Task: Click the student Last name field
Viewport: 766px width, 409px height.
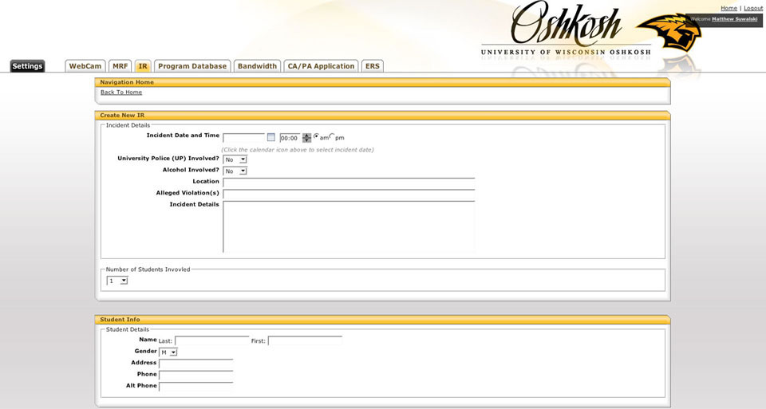Action: [x=212, y=340]
